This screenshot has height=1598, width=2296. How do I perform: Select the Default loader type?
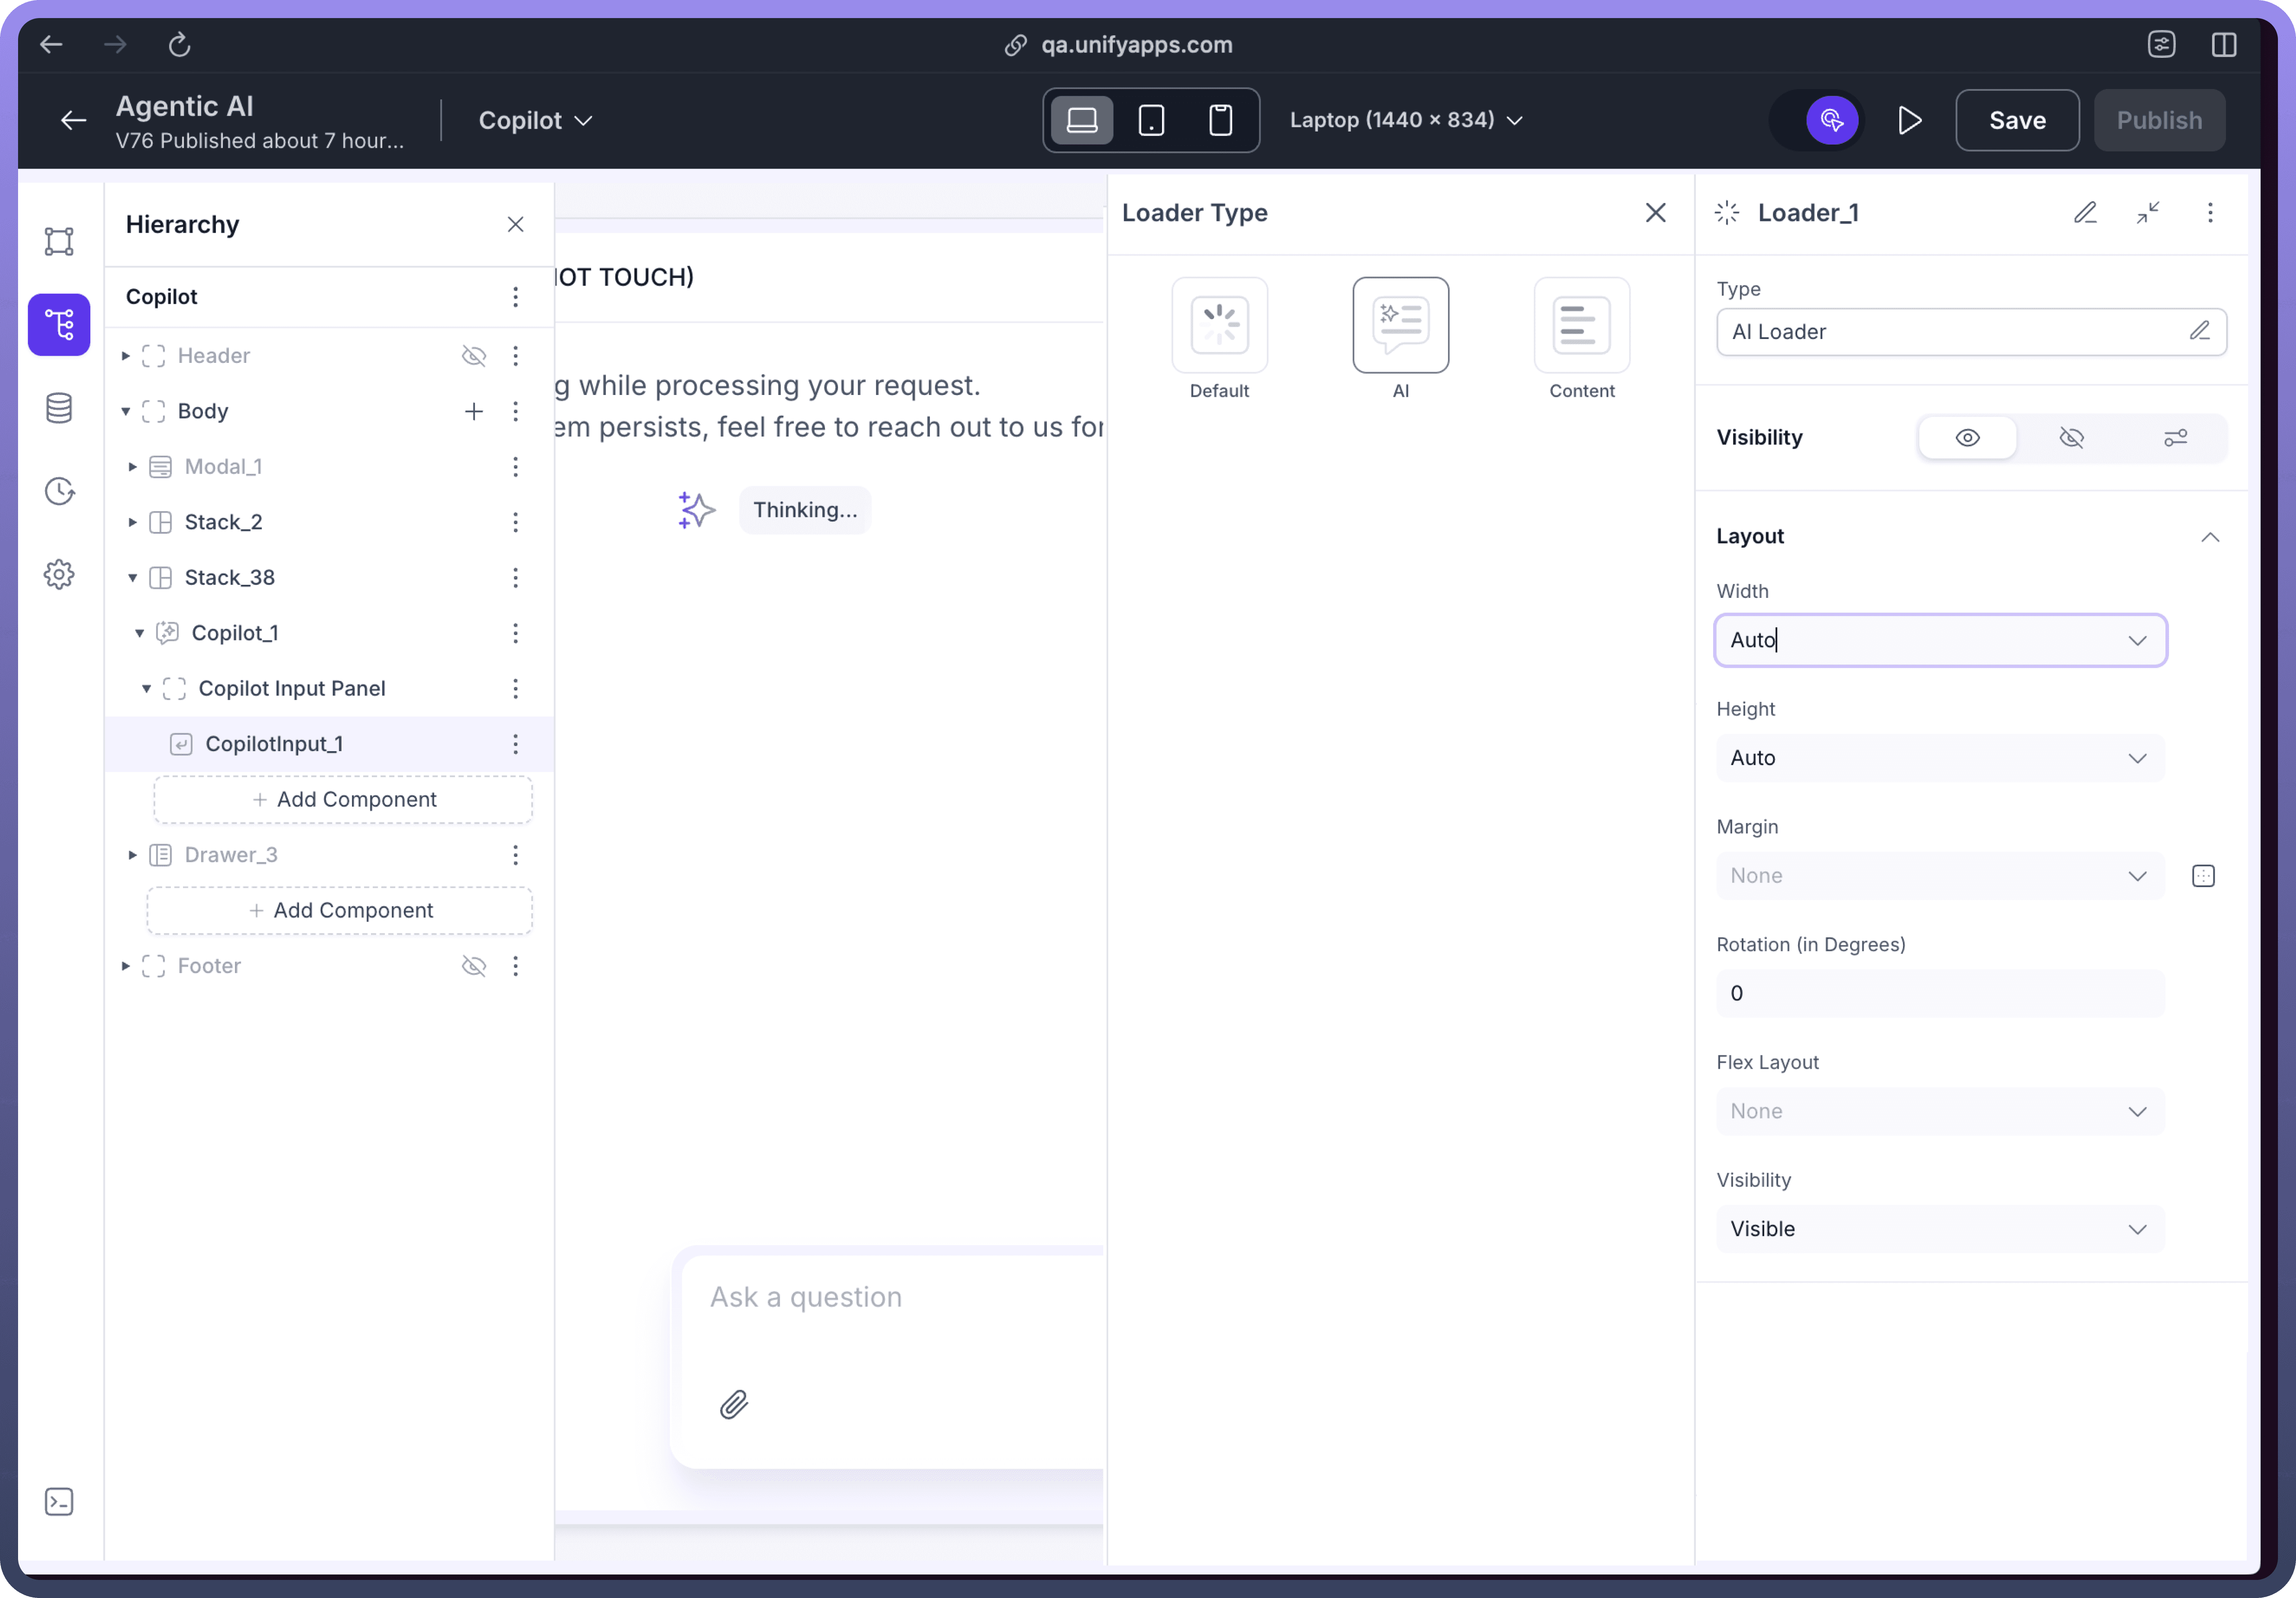click(1219, 325)
